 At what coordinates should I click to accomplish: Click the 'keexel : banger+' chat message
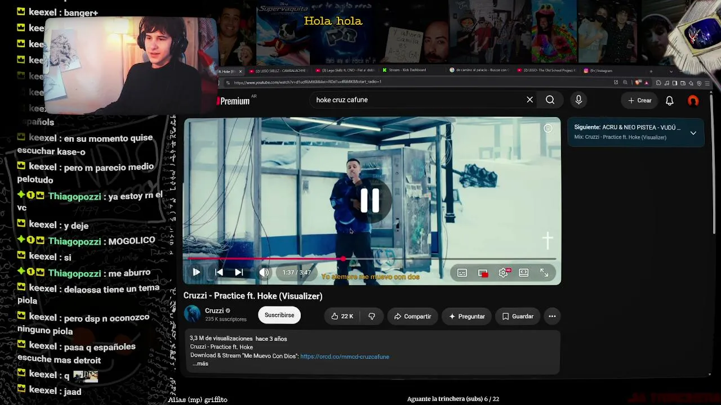tap(57, 12)
